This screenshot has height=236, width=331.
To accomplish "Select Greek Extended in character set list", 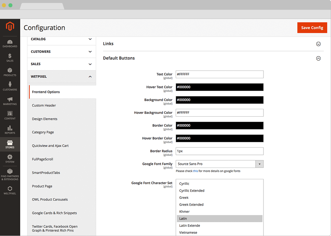I will pos(191,205).
